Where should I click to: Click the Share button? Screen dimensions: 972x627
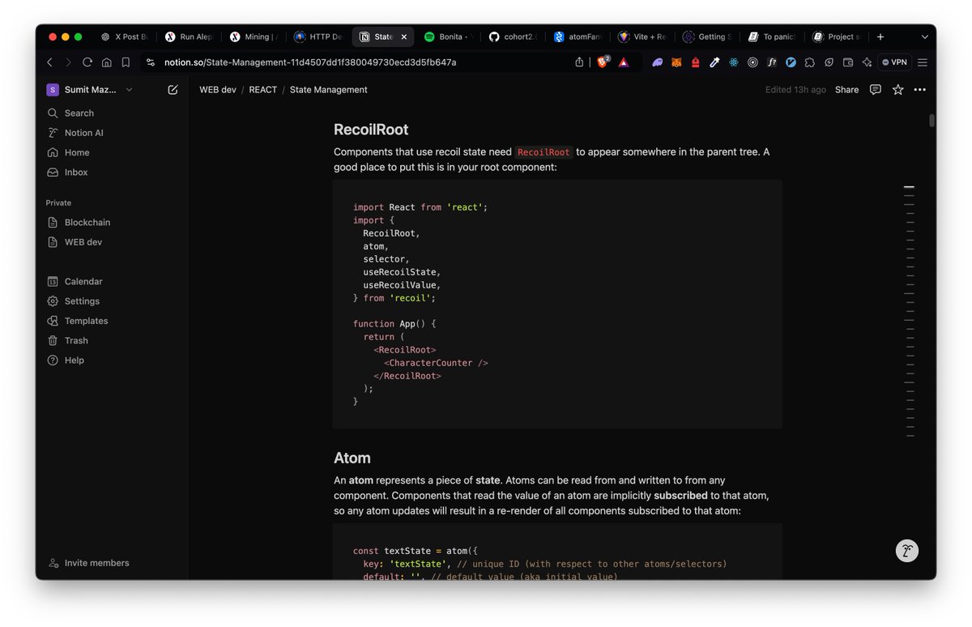tap(846, 90)
